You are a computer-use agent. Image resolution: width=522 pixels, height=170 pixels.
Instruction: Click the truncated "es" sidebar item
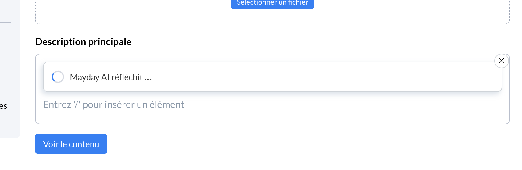click(x=4, y=106)
